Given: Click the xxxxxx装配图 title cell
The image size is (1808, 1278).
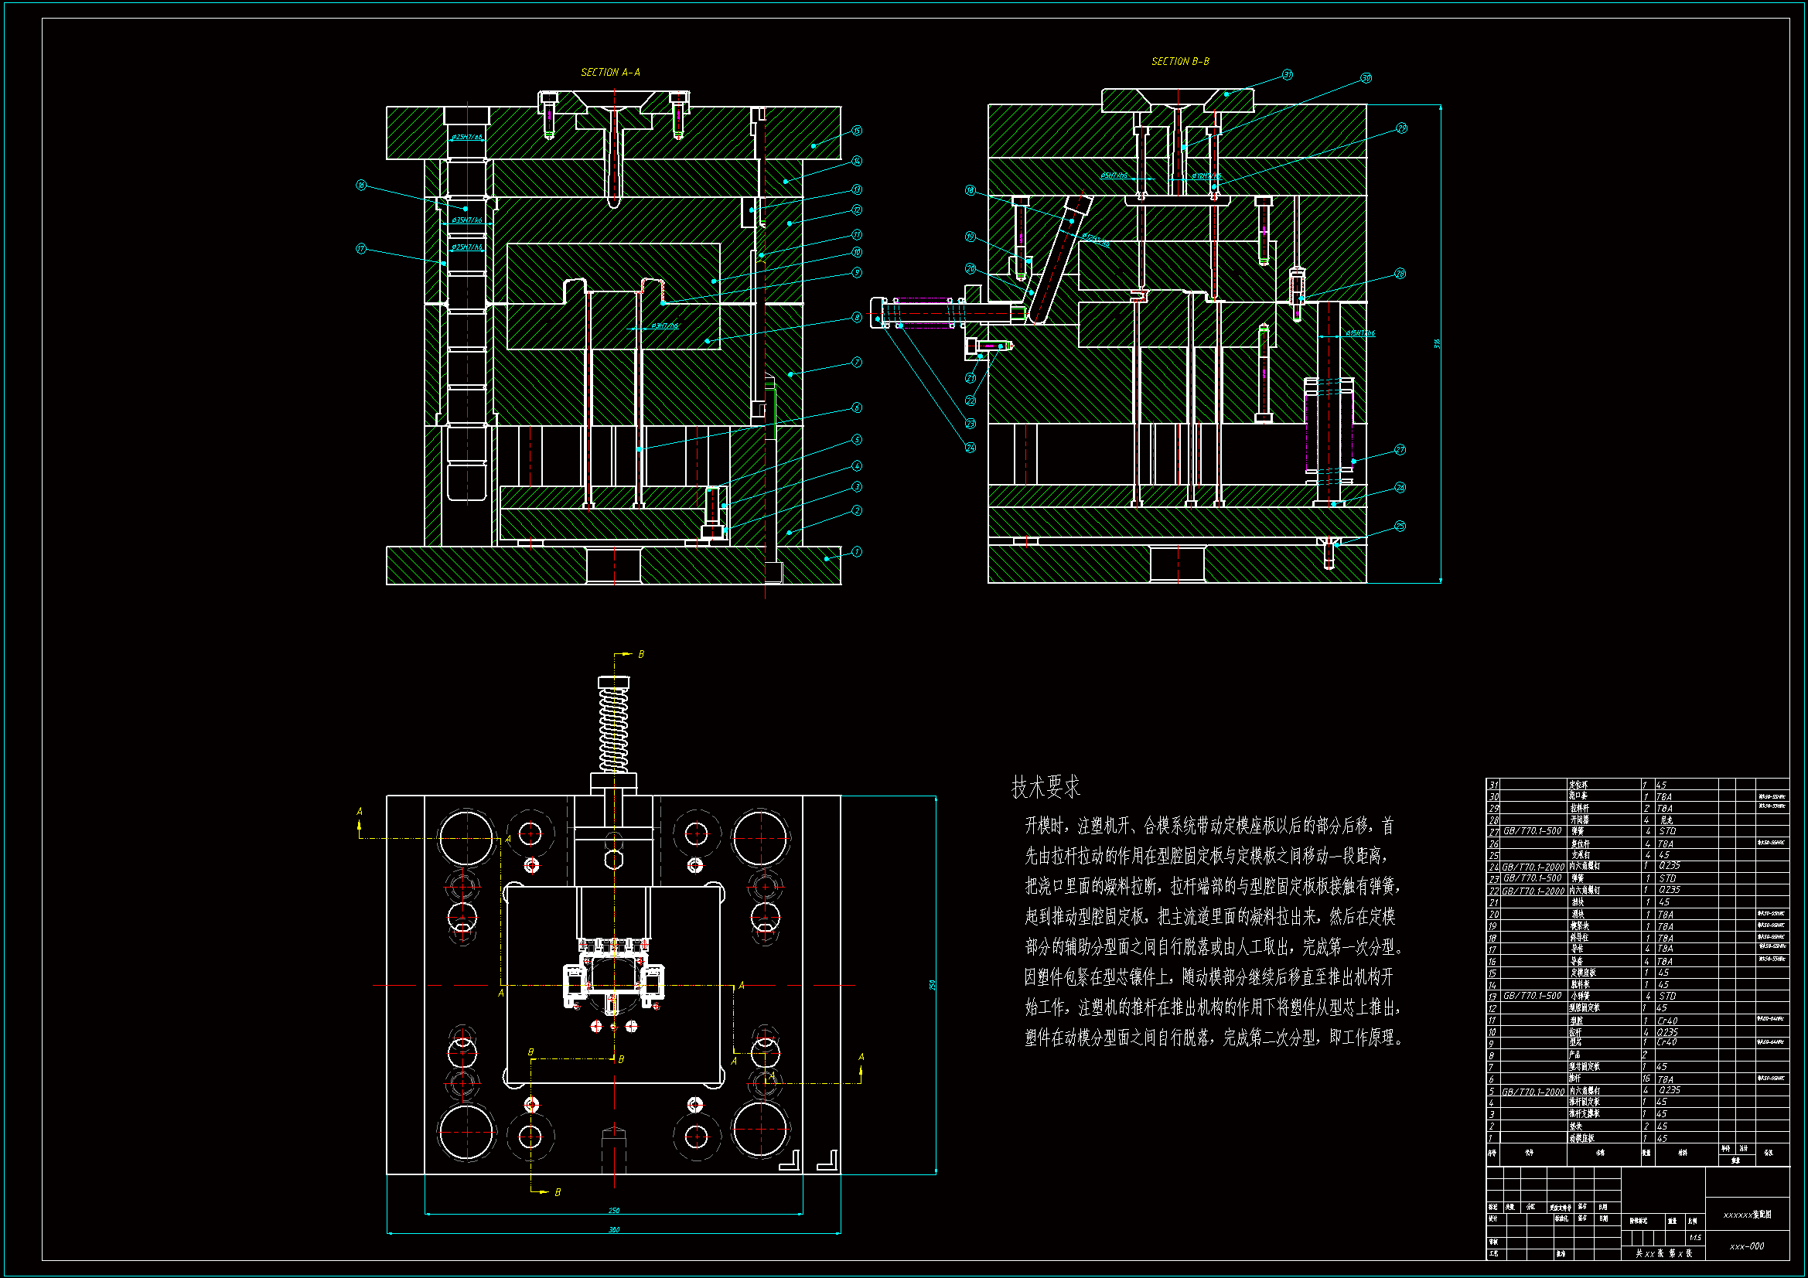Looking at the screenshot, I should click(1747, 1215).
